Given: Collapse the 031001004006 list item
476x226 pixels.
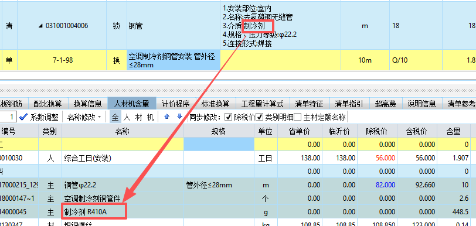Looking at the screenshot, I should (40, 26).
